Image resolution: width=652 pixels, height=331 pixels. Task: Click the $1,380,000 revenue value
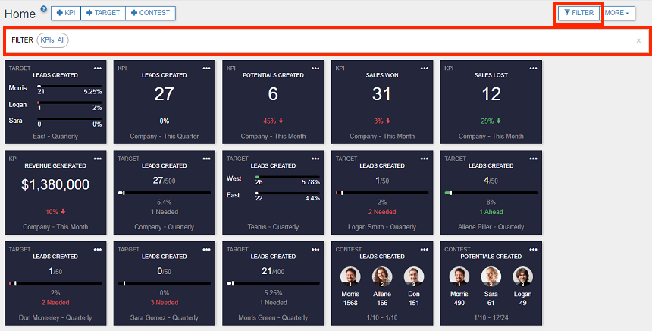coord(55,185)
